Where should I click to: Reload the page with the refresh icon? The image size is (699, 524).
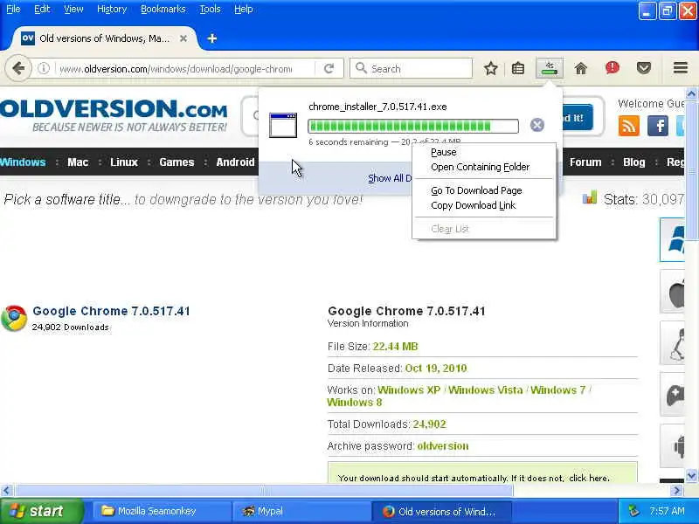click(329, 69)
